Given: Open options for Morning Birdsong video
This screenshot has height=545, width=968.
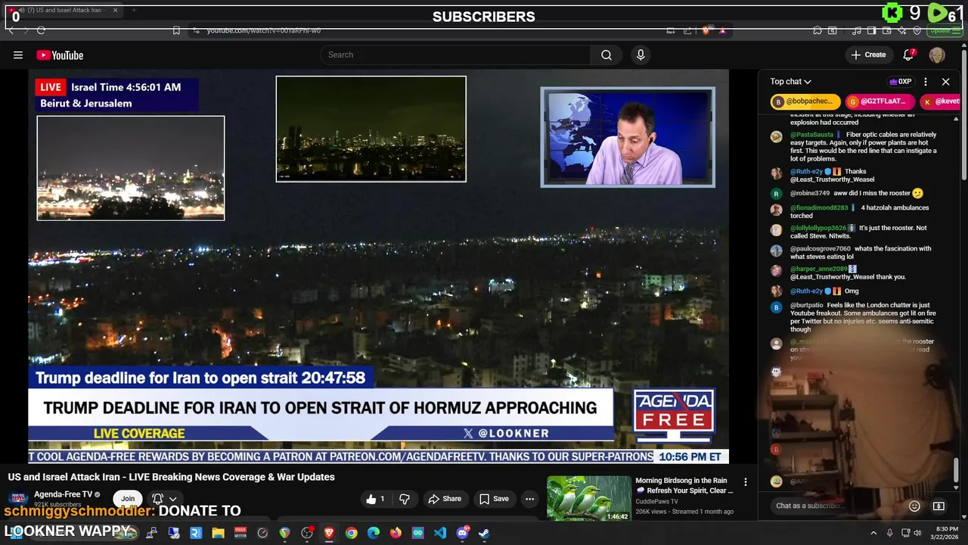Looking at the screenshot, I should tap(746, 482).
